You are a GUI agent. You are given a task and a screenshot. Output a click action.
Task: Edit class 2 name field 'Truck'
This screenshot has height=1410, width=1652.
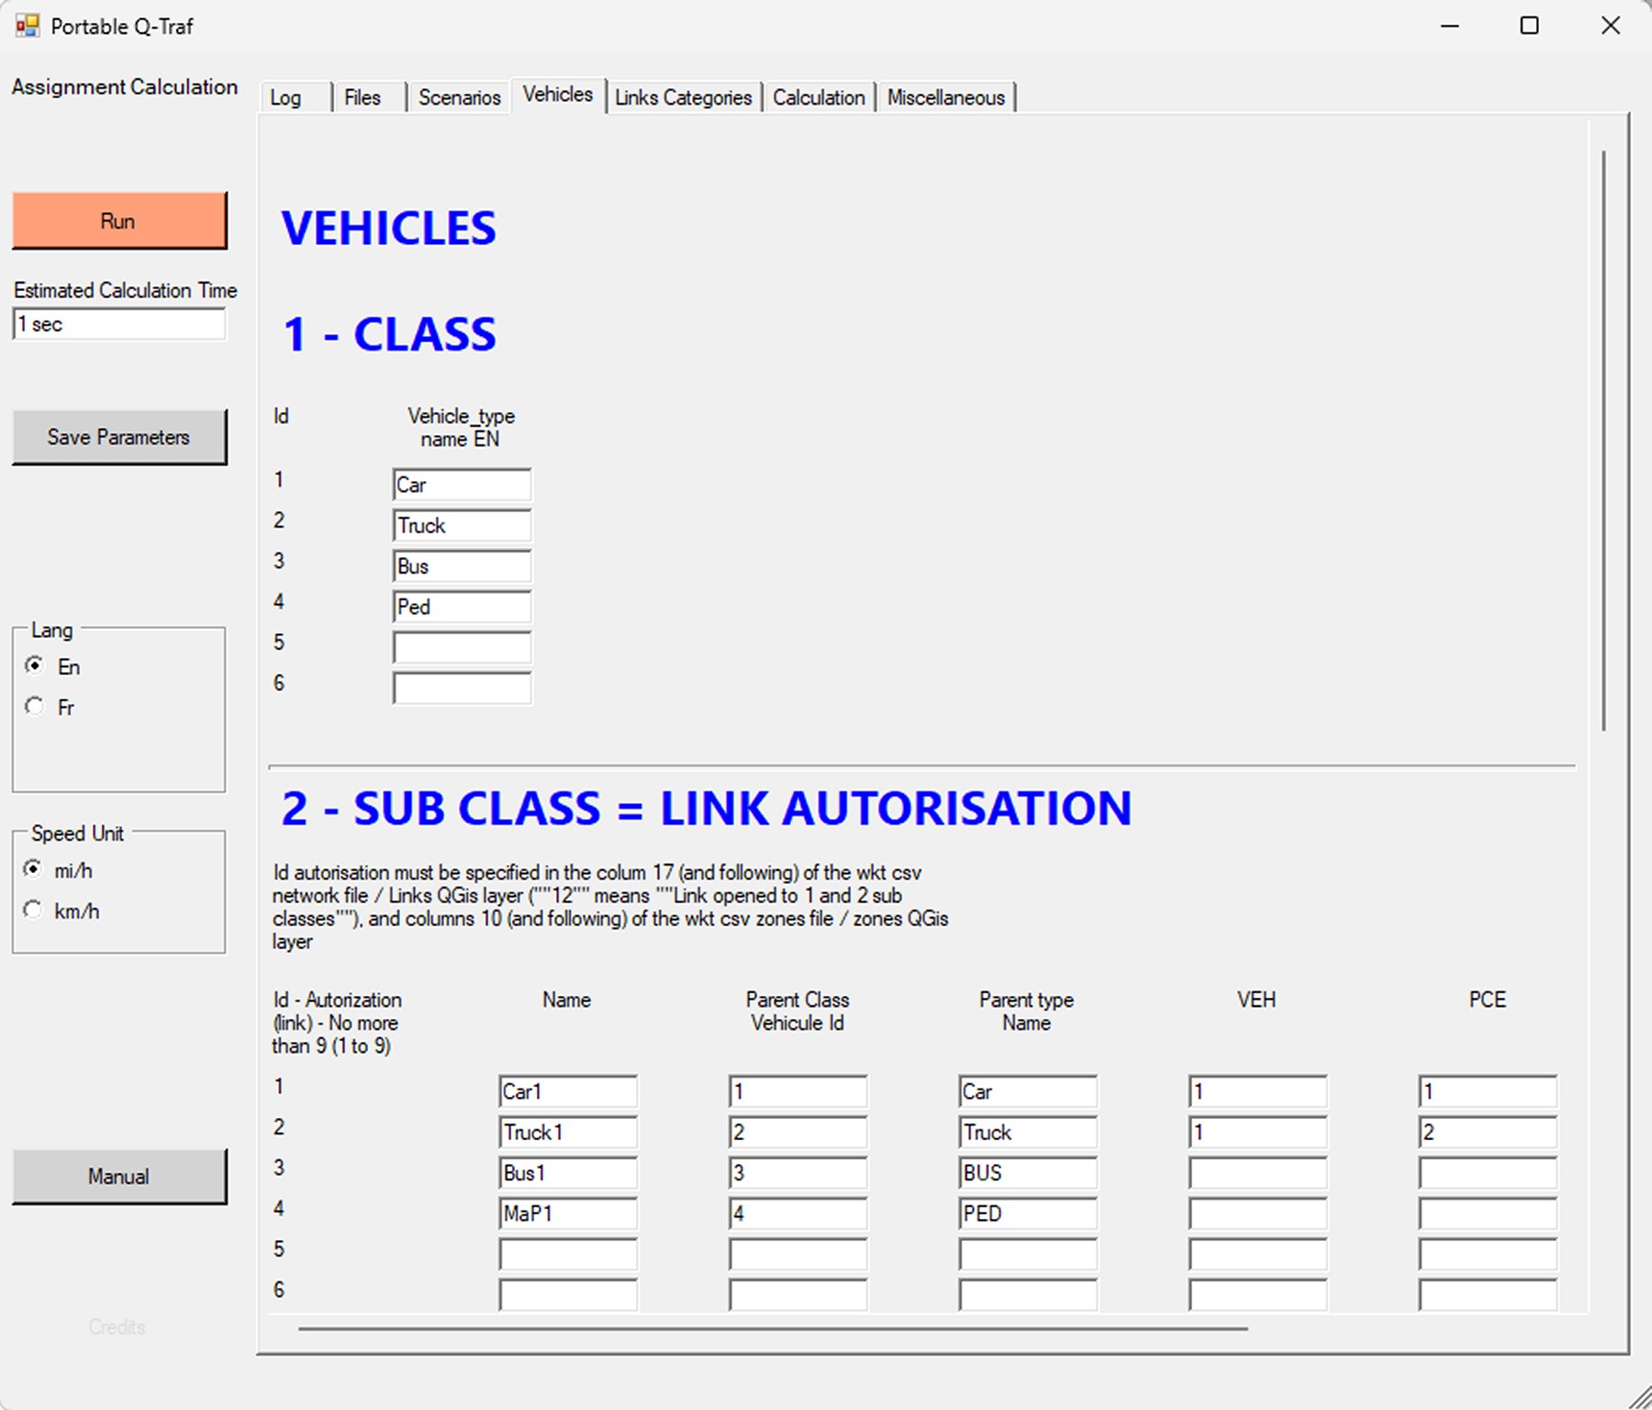[x=462, y=525]
